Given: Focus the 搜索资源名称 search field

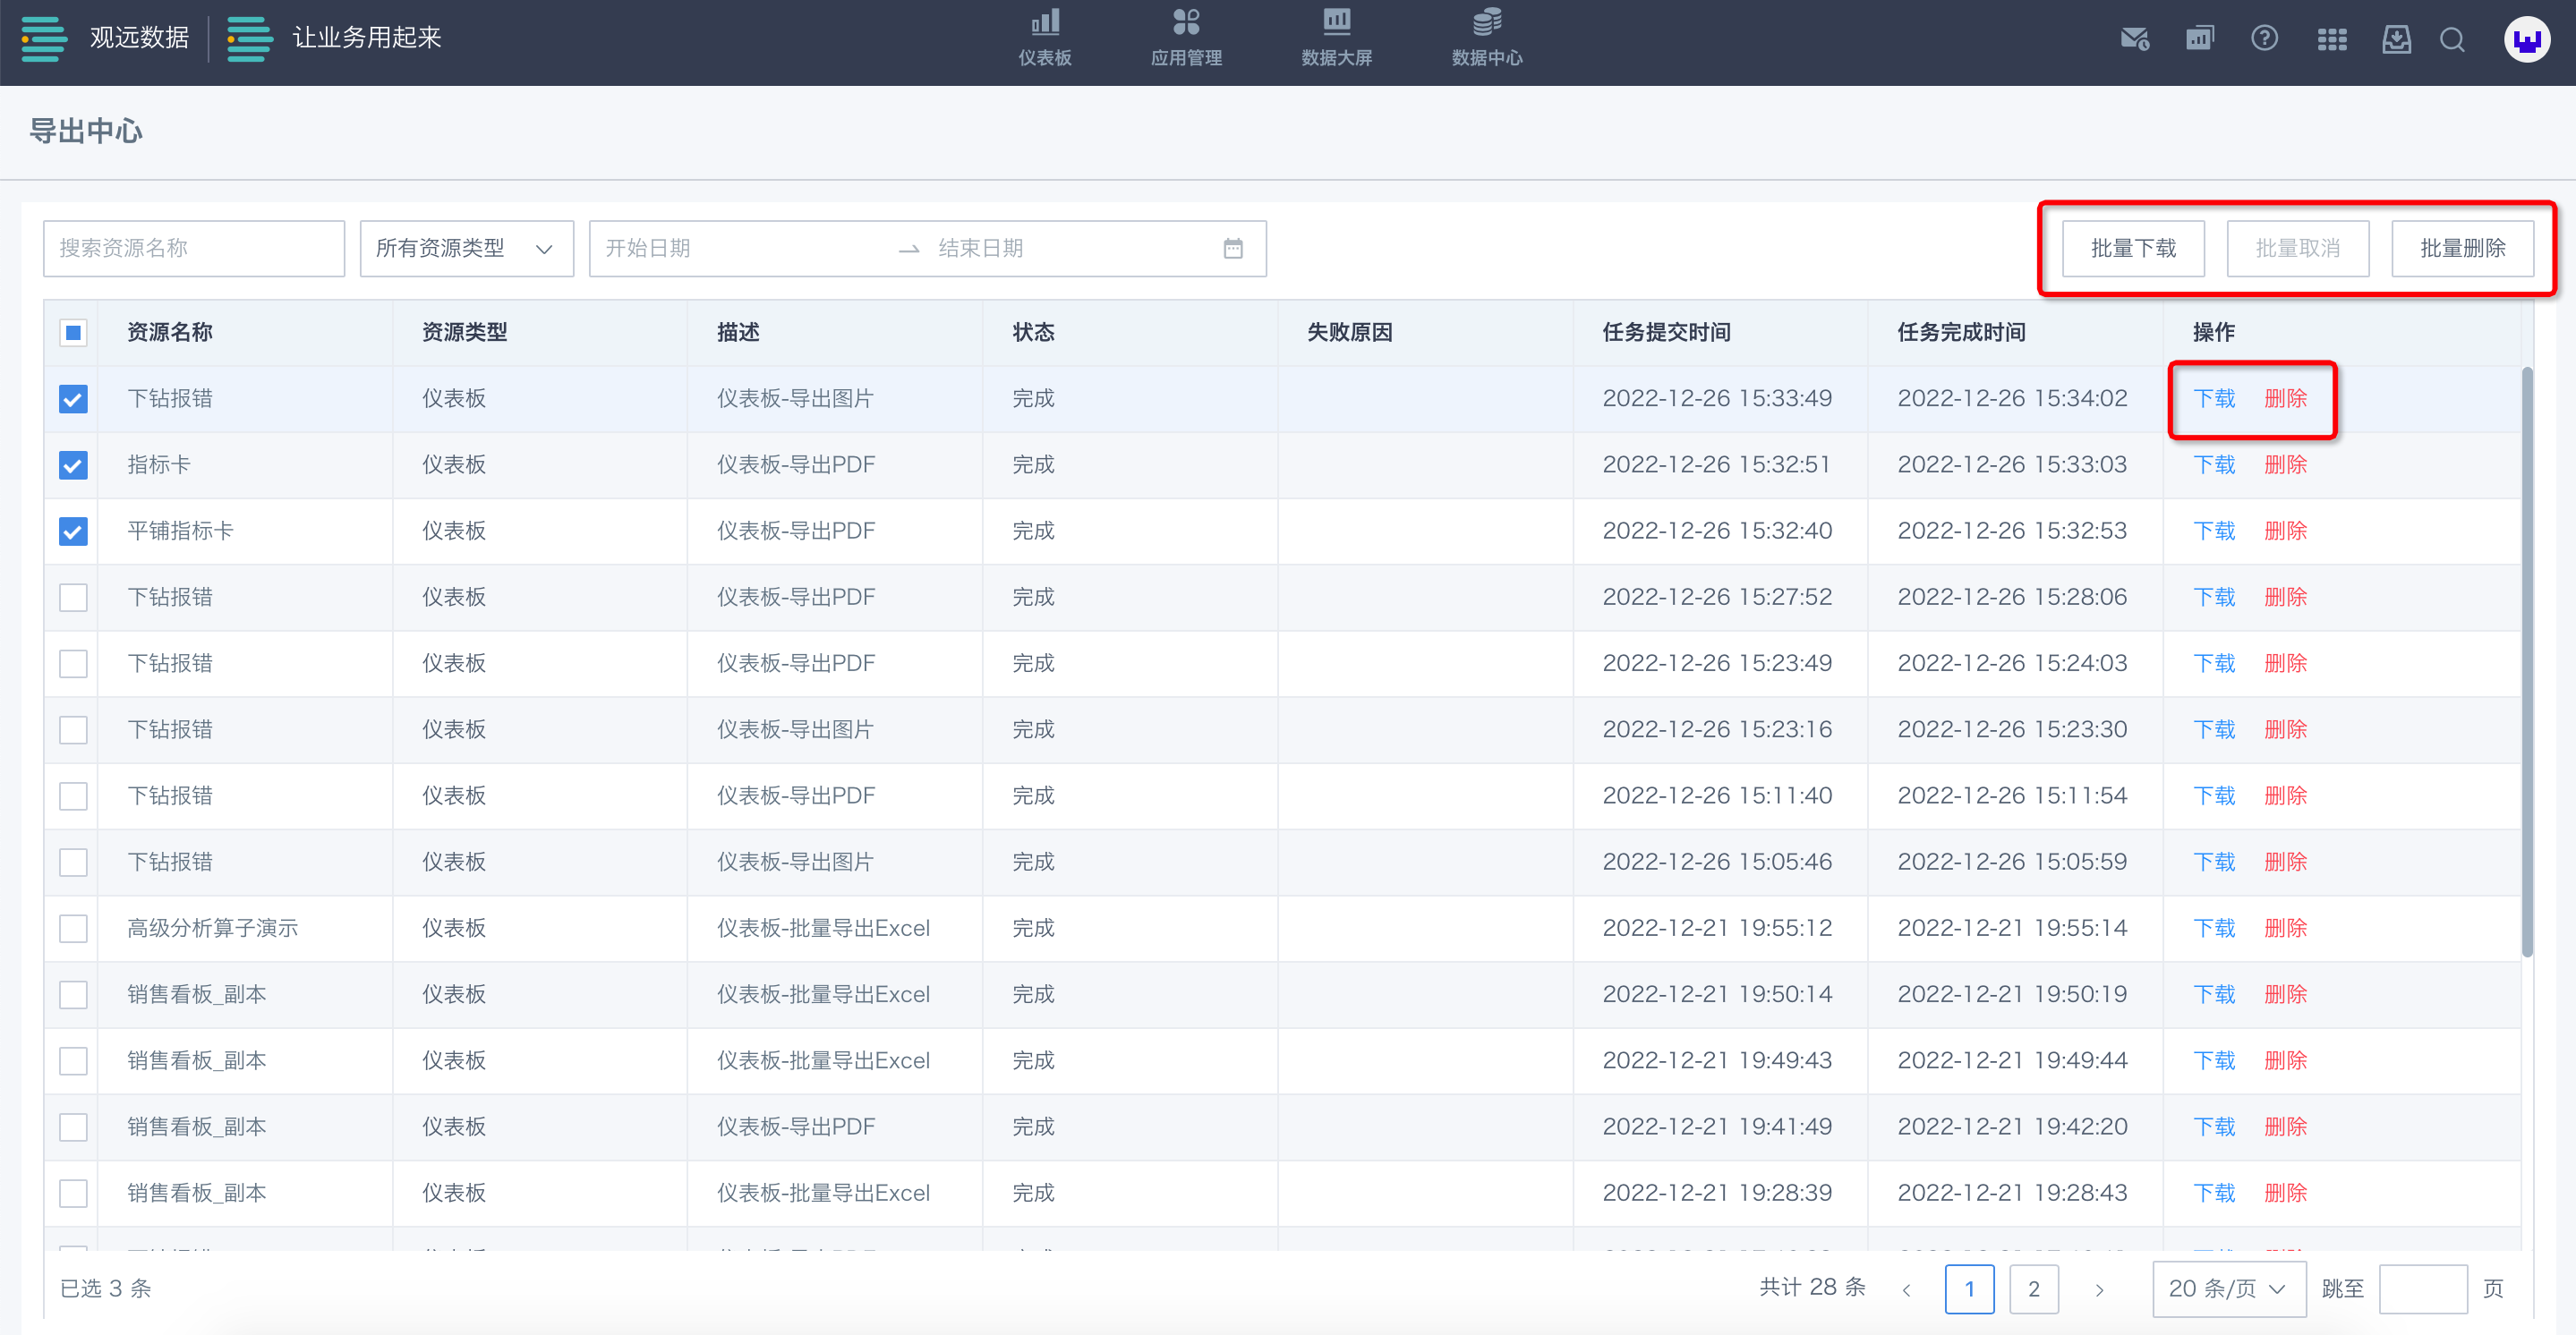Looking at the screenshot, I should point(193,248).
